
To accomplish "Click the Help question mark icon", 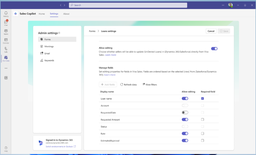I will coord(6,148).
